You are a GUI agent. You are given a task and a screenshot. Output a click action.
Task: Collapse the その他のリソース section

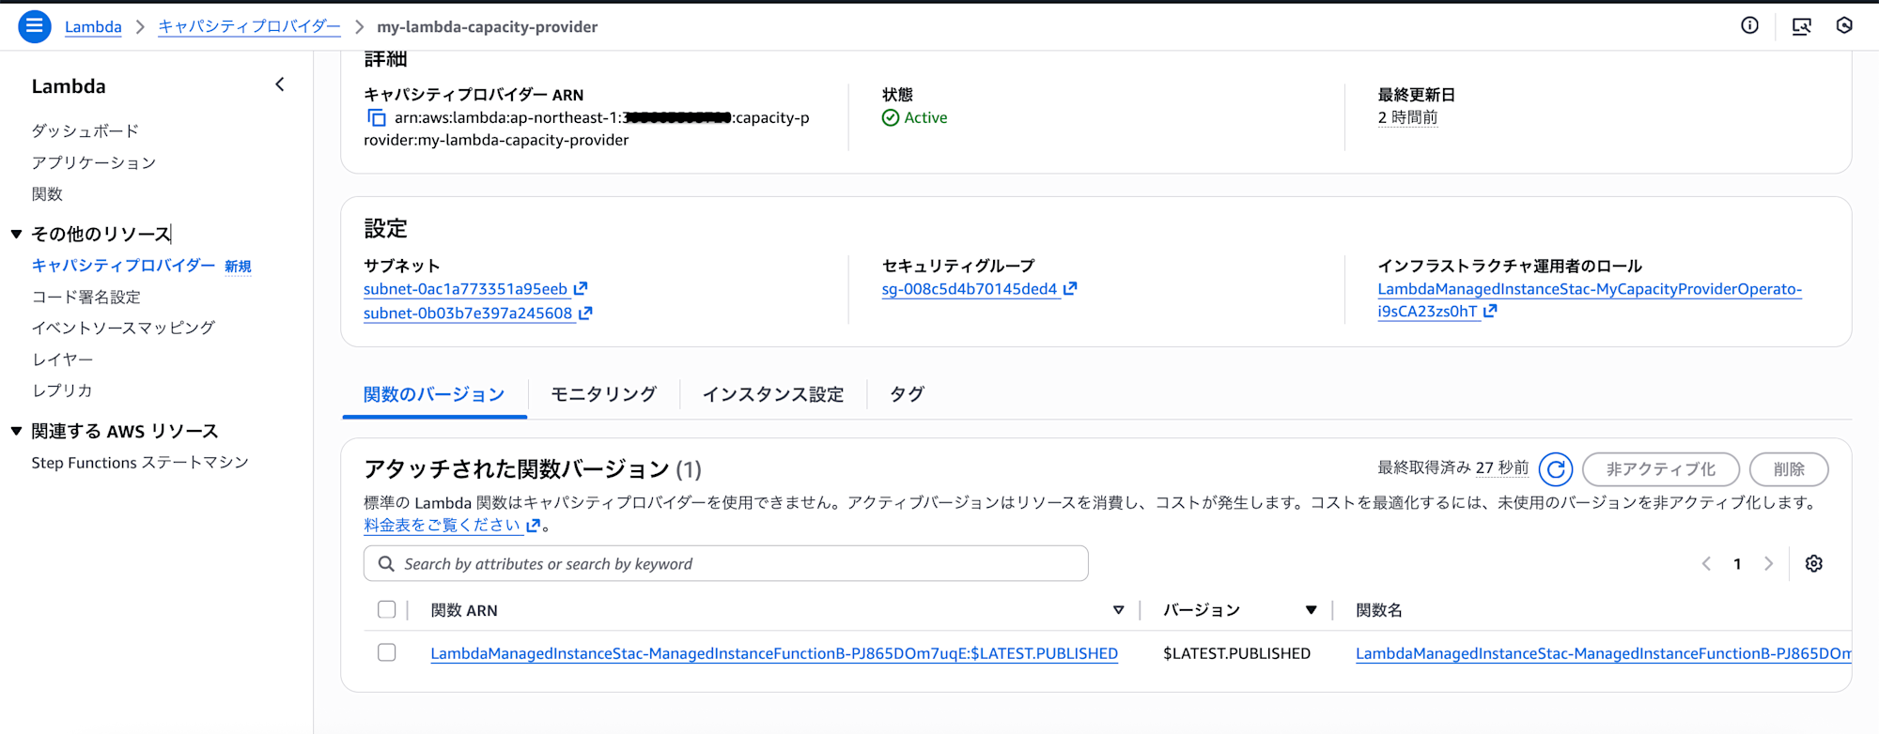[16, 234]
